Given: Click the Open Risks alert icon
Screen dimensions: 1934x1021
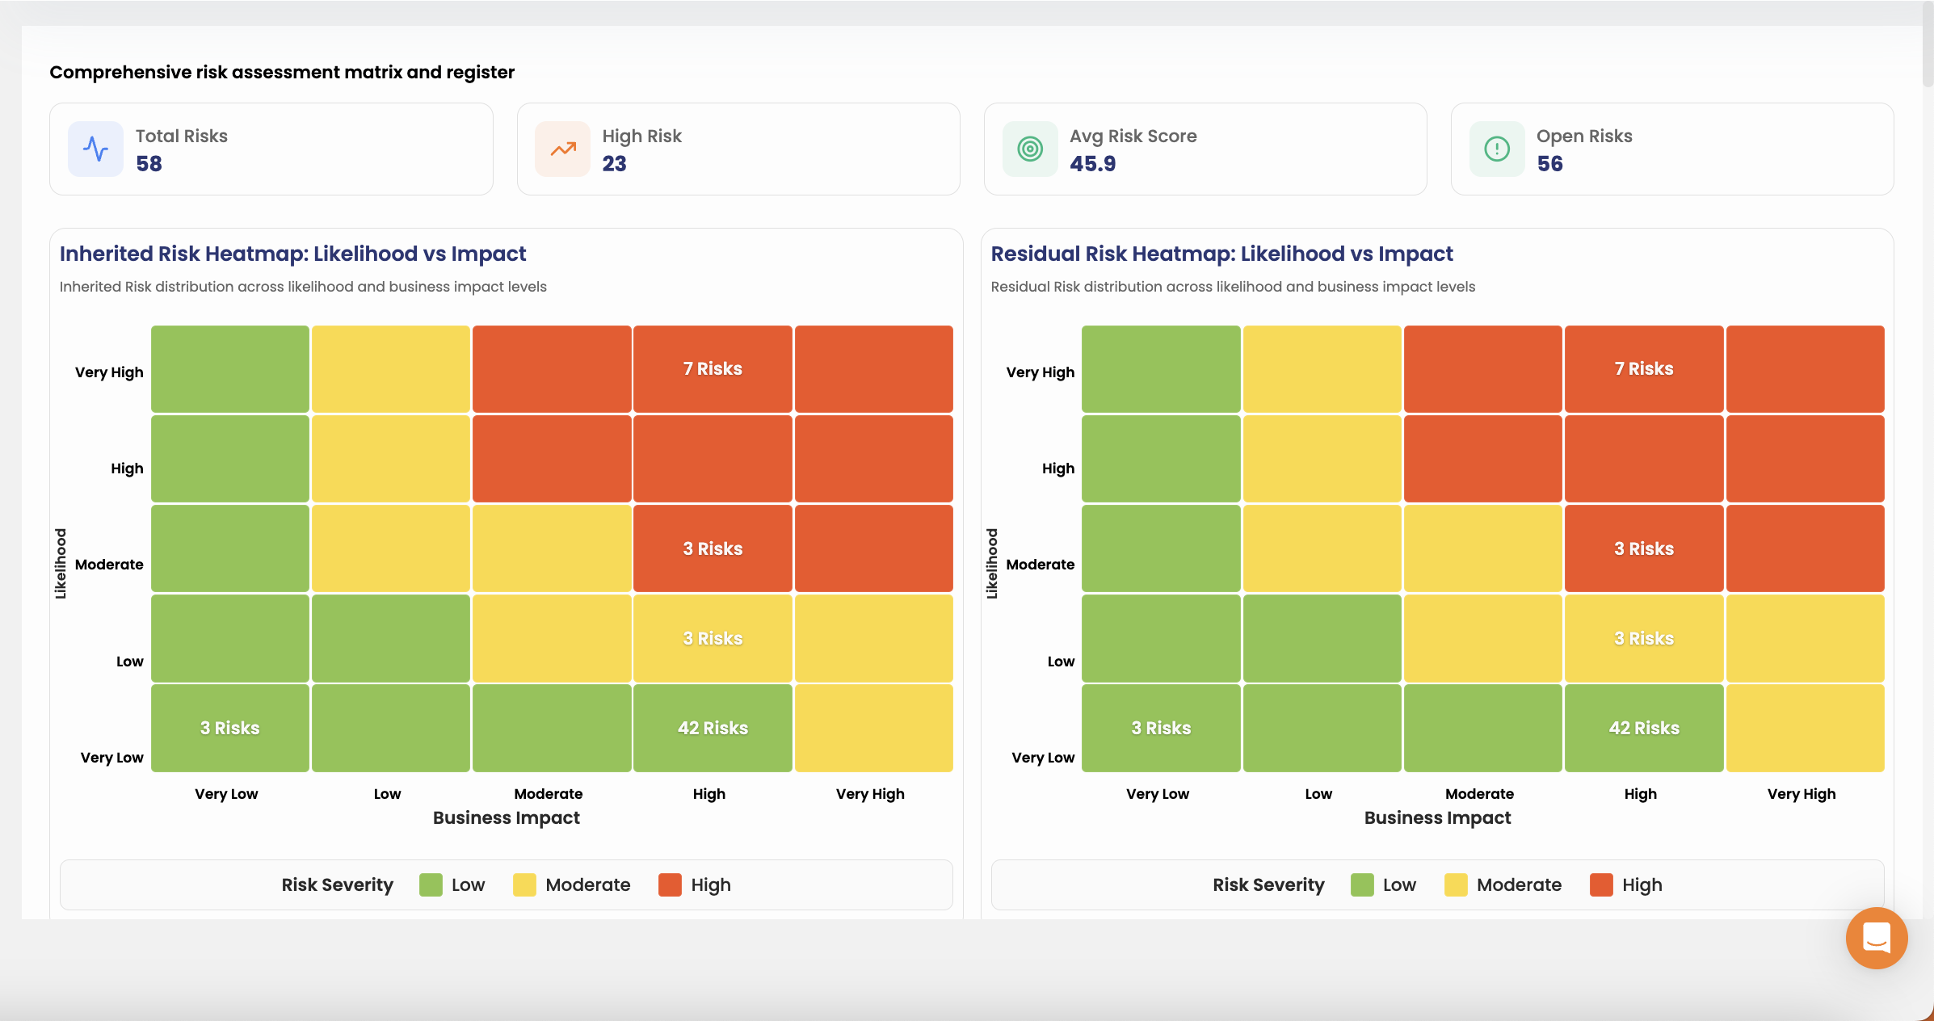Looking at the screenshot, I should [x=1497, y=149].
